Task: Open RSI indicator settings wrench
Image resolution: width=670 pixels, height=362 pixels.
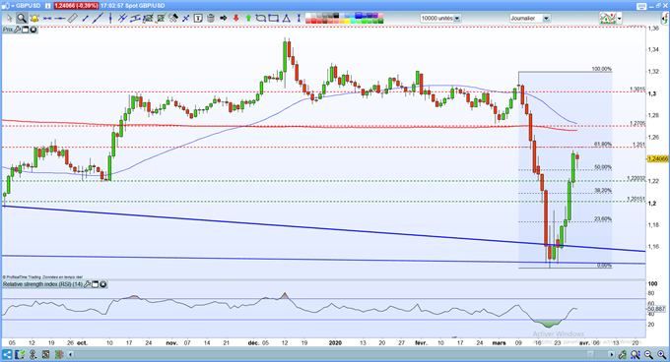Action: (87, 284)
